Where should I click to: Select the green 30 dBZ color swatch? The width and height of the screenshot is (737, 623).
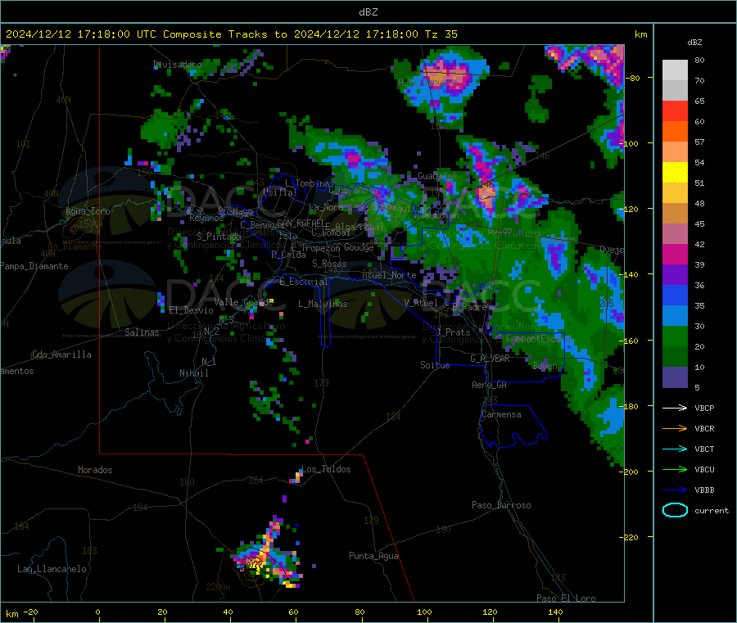tap(675, 336)
